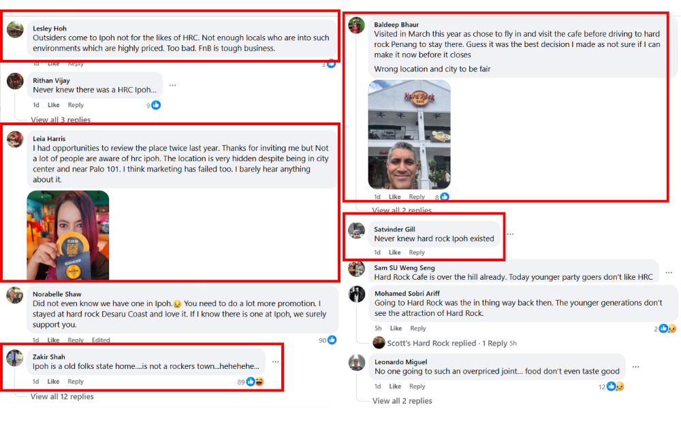
Task: Open options menu on Satvinder Gill's comment
Action: pyautogui.click(x=510, y=234)
